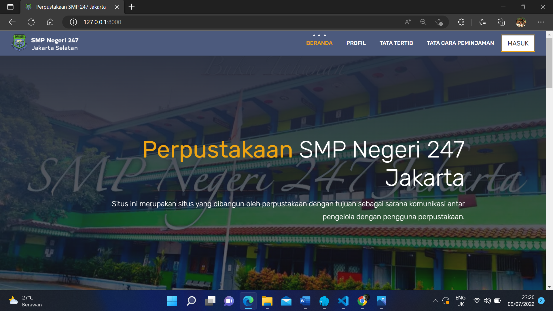553x311 pixels.
Task: Click the site information icon in address bar
Action: [73, 22]
